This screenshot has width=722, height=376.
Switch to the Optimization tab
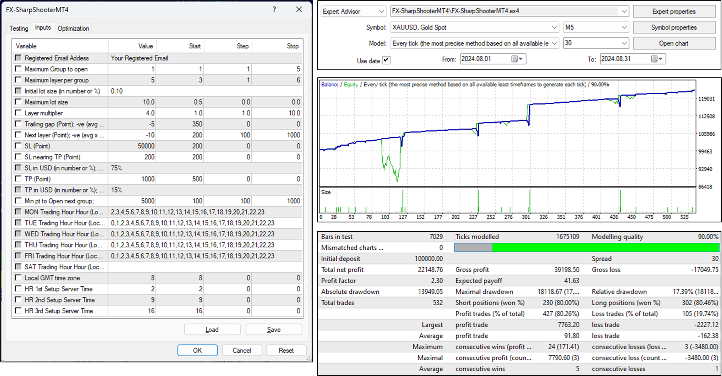(x=73, y=28)
